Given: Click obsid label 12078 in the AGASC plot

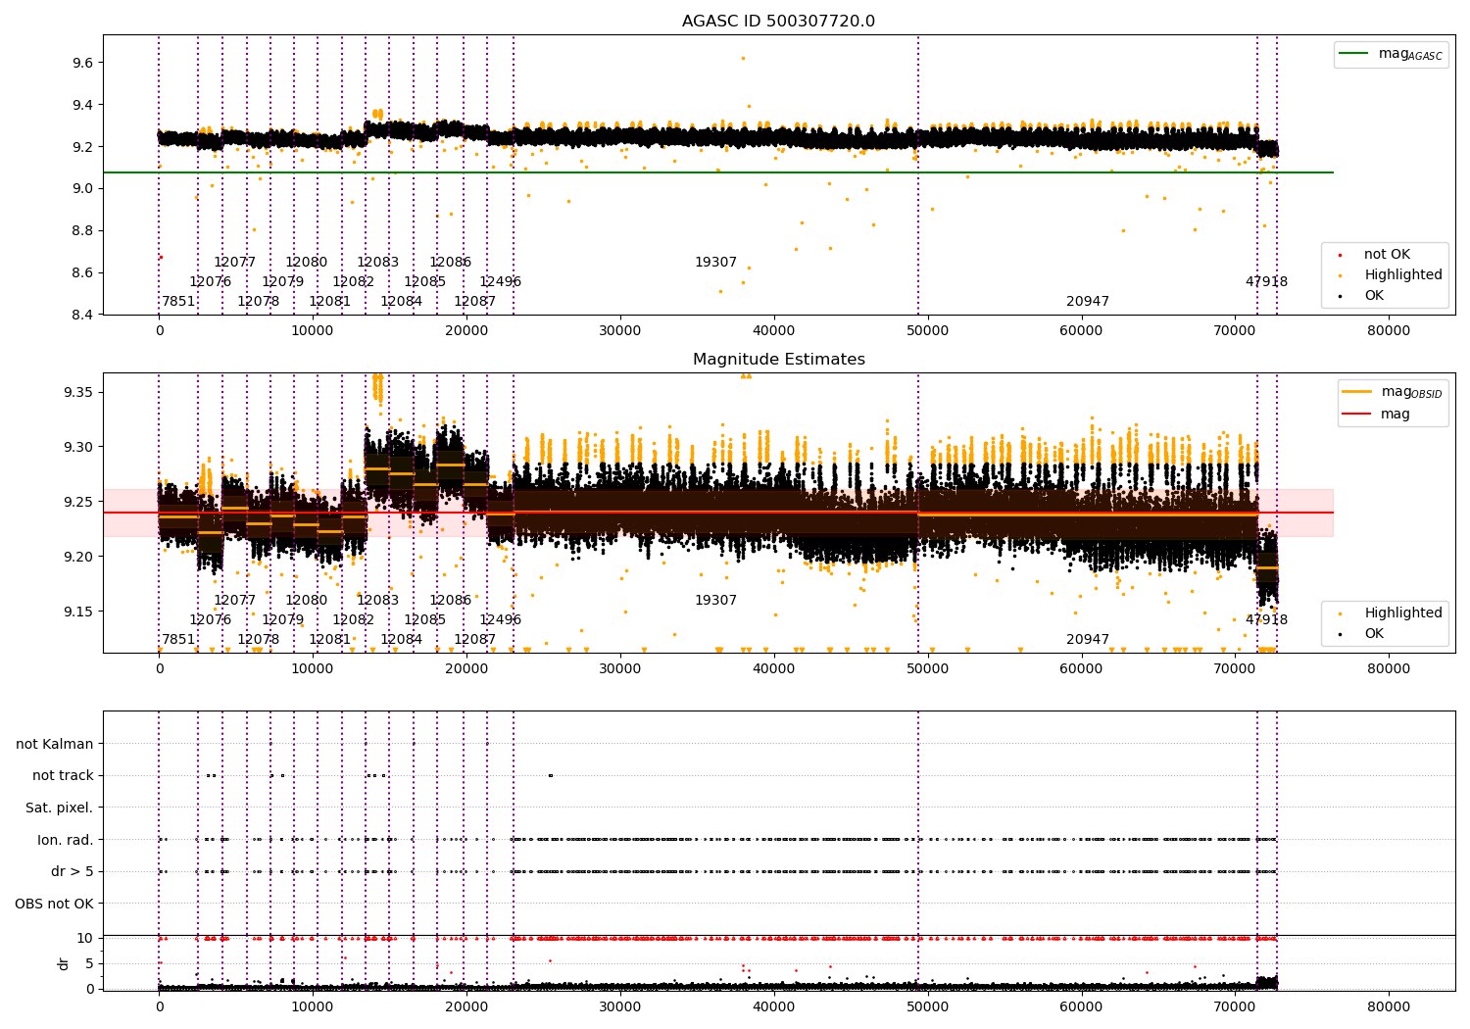Looking at the screenshot, I should 259,302.
